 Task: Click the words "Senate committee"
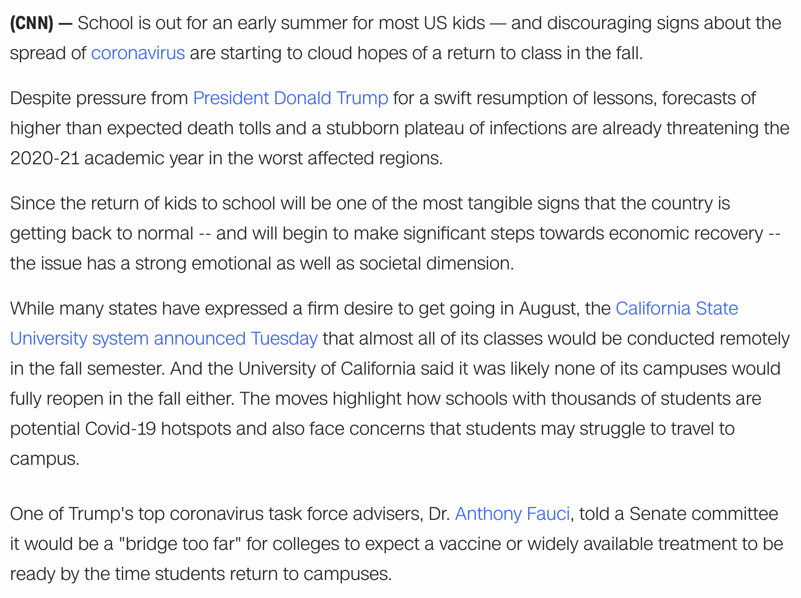[703, 514]
